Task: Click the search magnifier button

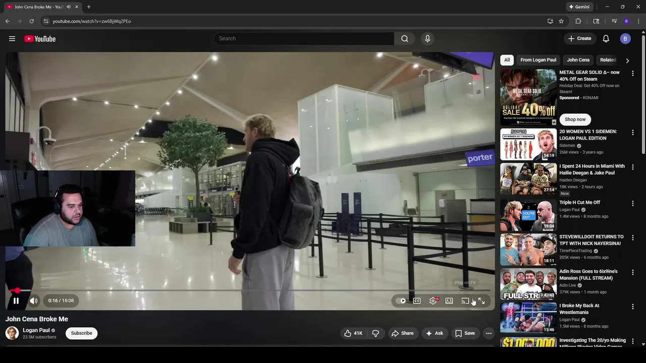Action: click(405, 39)
